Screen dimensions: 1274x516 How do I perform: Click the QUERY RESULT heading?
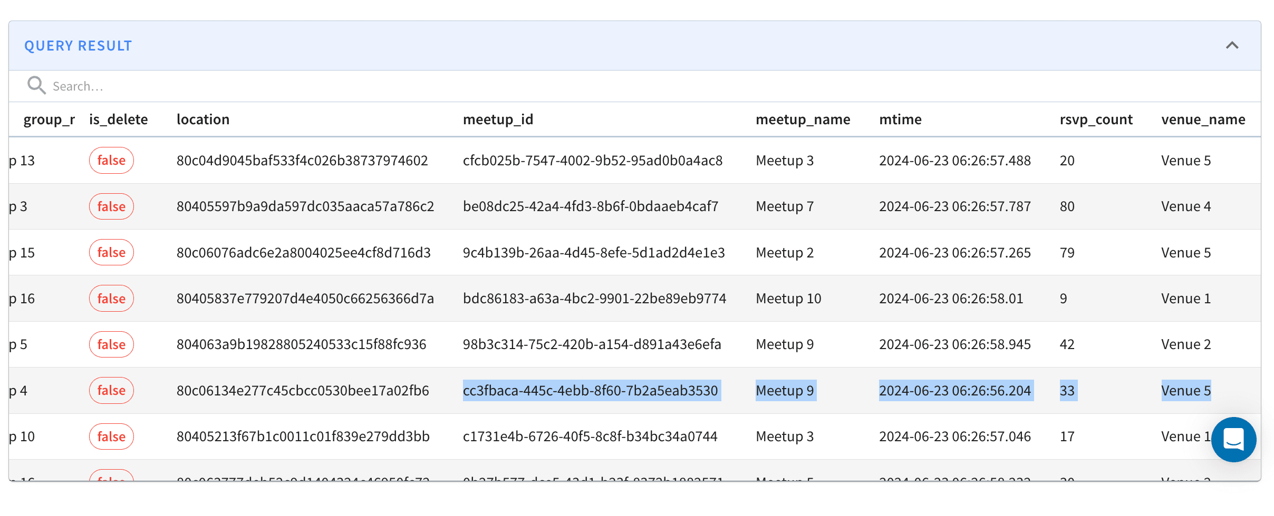pos(78,46)
